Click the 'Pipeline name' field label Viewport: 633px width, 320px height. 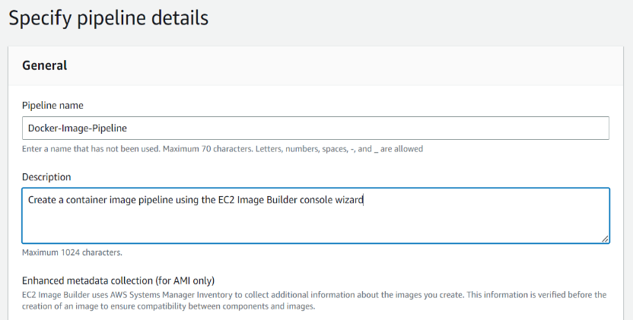[52, 105]
